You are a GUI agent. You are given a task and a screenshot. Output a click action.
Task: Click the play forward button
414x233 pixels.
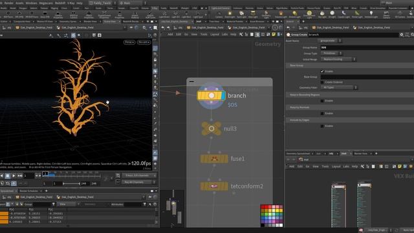(14, 175)
